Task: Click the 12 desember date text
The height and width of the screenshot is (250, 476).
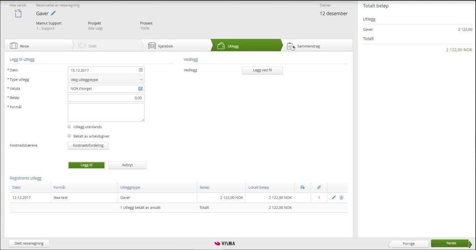Action: [x=333, y=13]
